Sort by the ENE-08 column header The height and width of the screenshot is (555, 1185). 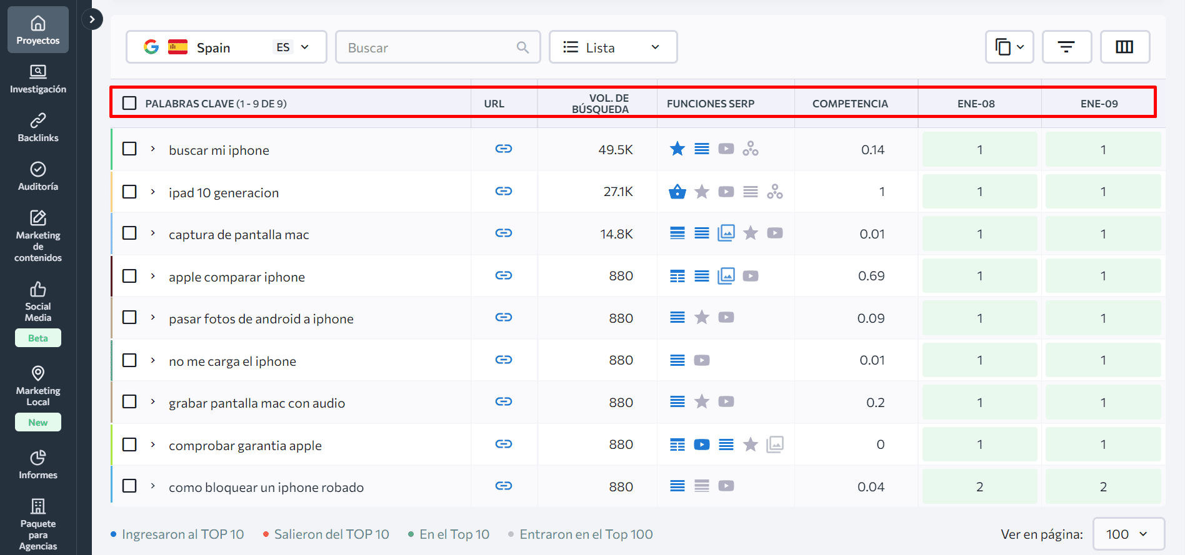point(976,104)
